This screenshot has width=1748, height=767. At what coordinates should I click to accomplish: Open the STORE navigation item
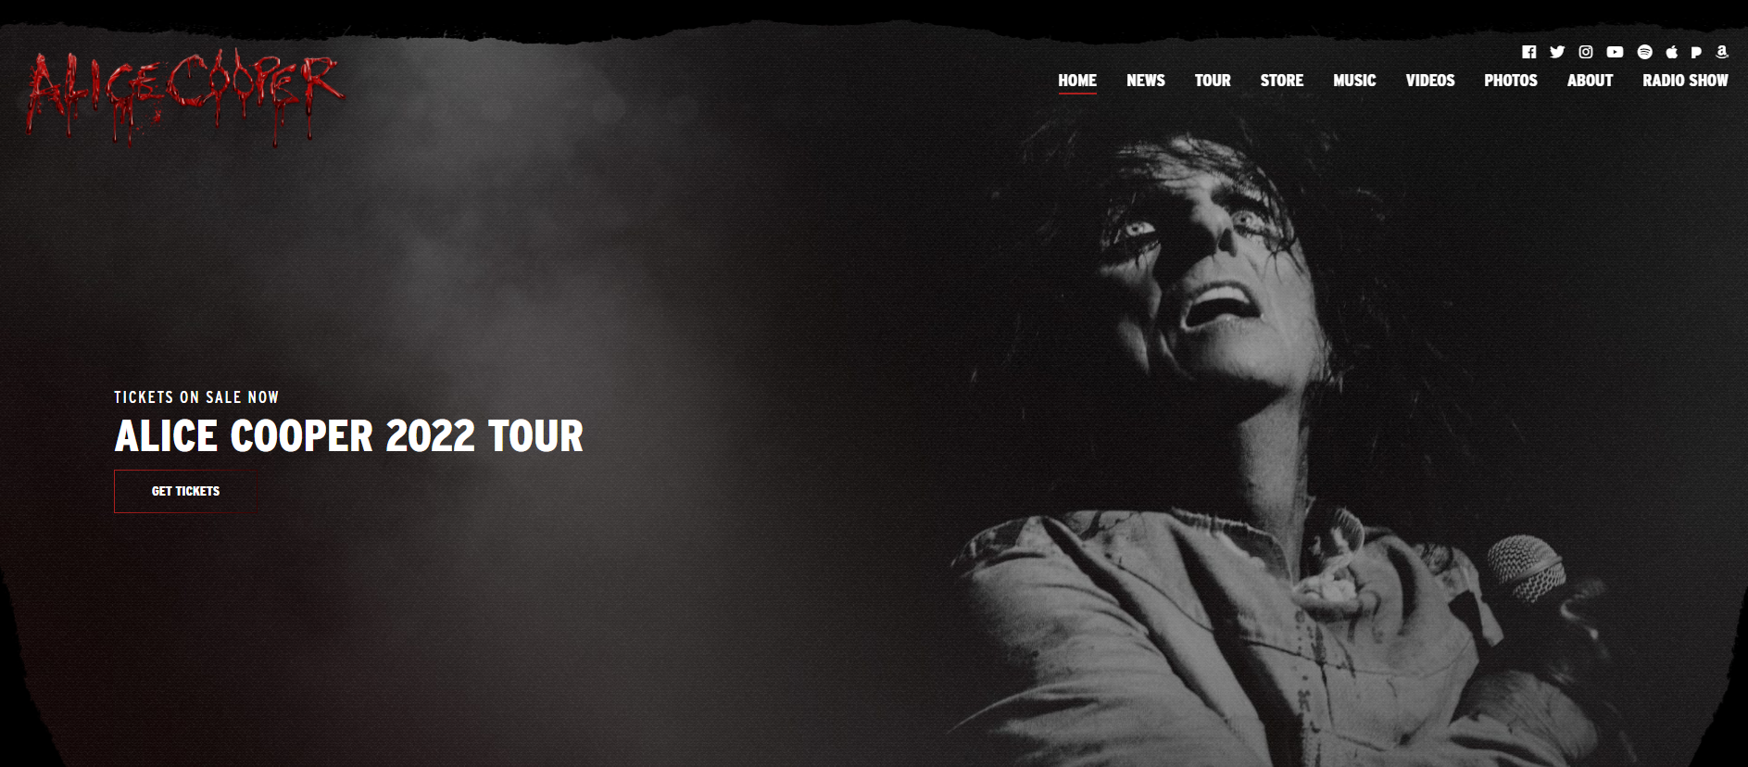coord(1282,81)
